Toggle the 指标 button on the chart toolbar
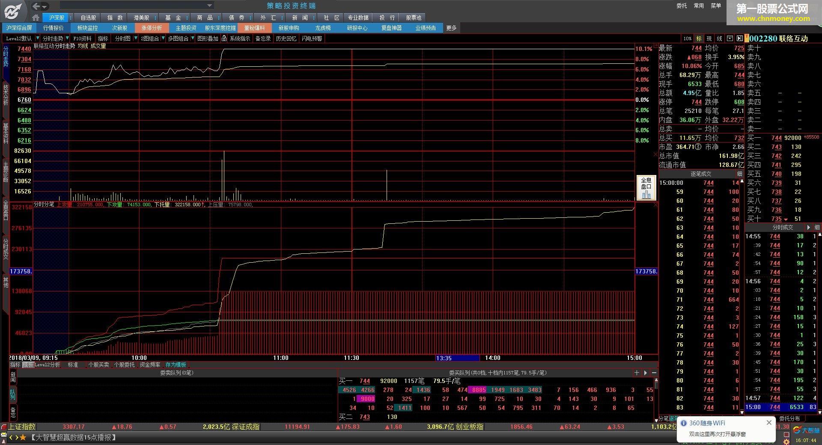The image size is (822, 445). pyautogui.click(x=103, y=39)
